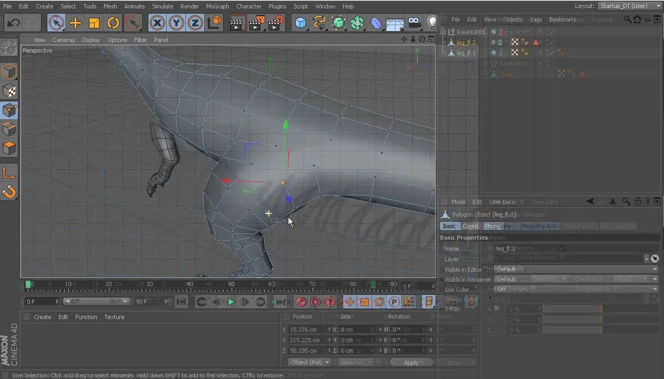Screen dimensions: 664x379
Task: Select the Move tool
Action: 75,23
